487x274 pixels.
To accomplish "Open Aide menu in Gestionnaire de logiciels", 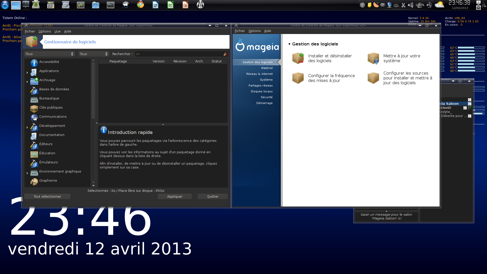I will 67,31.
